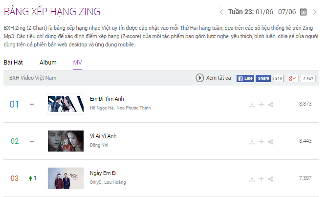Open the Em Đi Tìm Anh thumbnail
The width and height of the screenshot is (327, 197).
pos(65,104)
